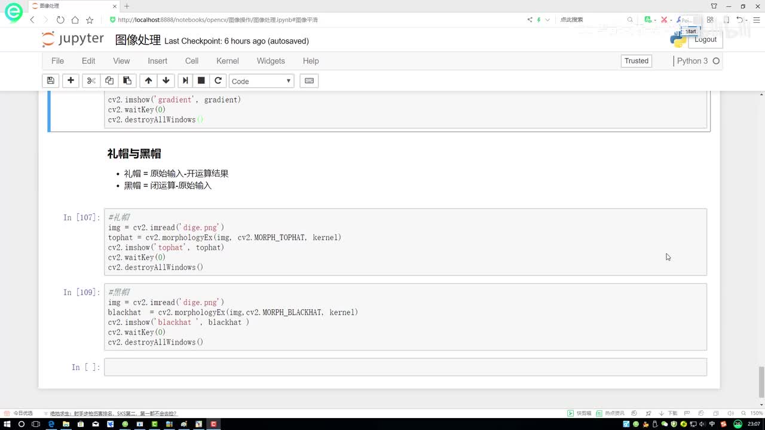
Task: Click the search magnifier icon
Action: click(x=630, y=20)
